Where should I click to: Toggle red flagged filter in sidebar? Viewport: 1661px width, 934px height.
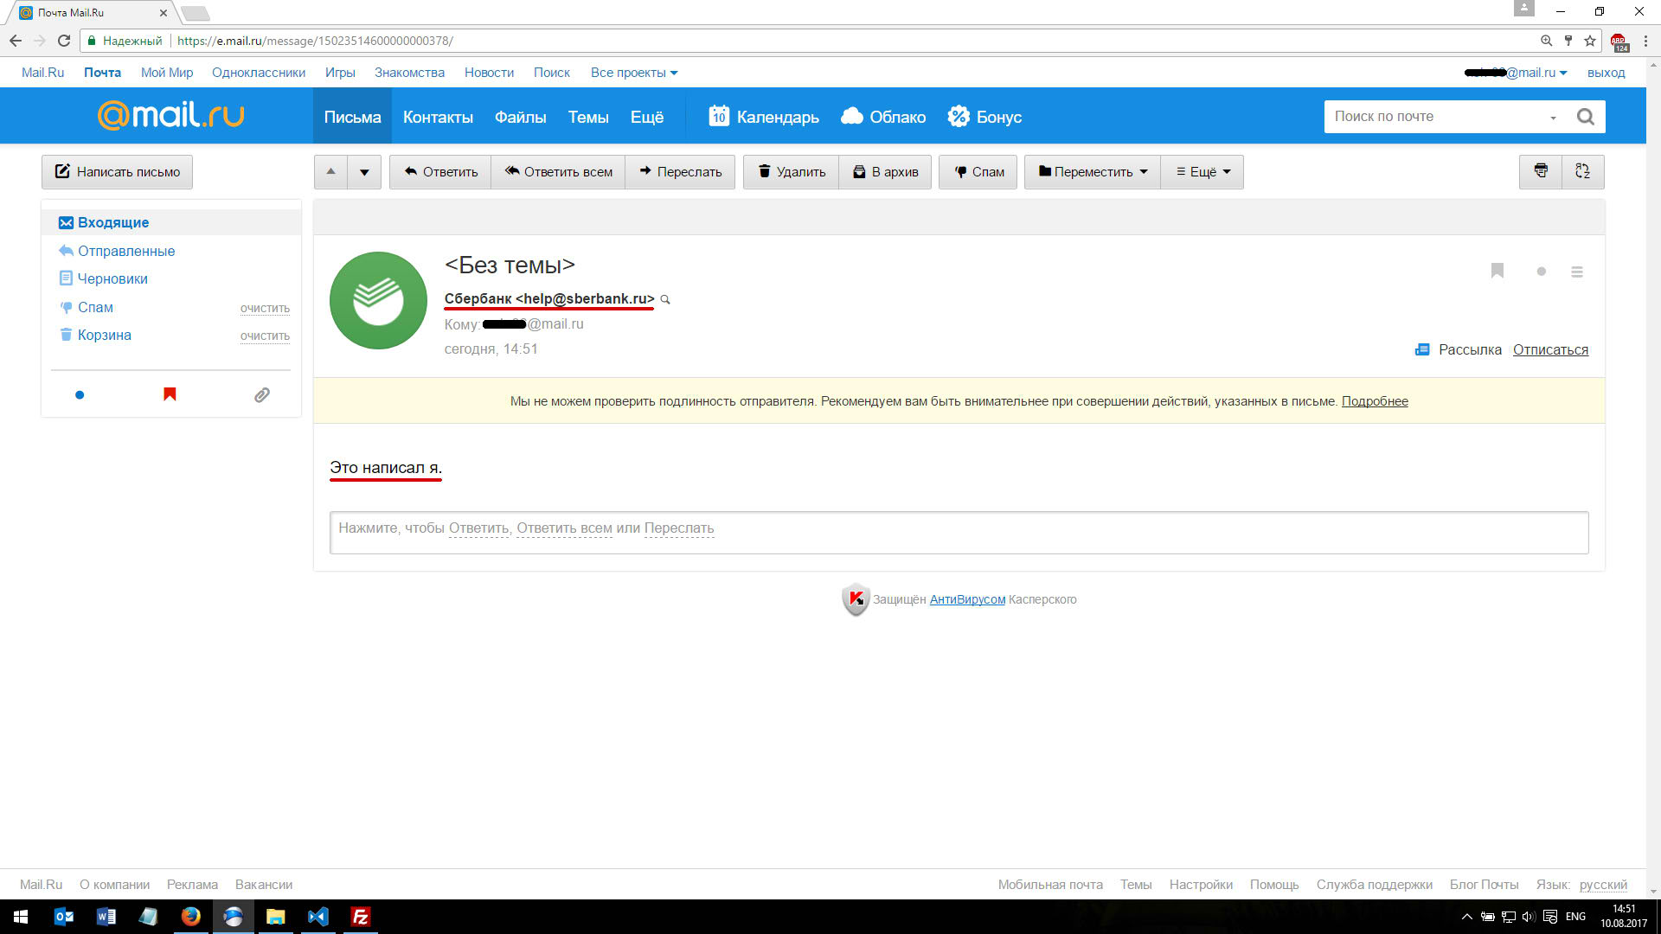pyautogui.click(x=170, y=395)
